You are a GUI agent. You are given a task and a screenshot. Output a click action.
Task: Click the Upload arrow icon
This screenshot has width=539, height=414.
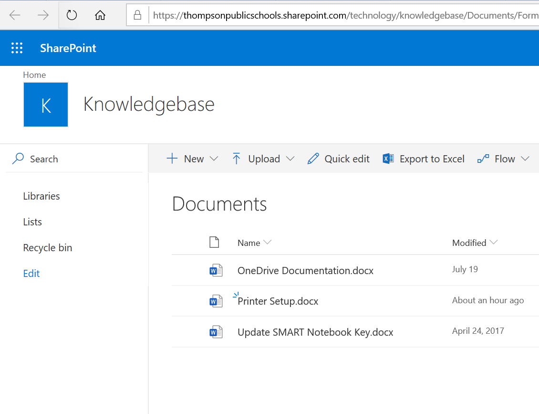[236, 159]
